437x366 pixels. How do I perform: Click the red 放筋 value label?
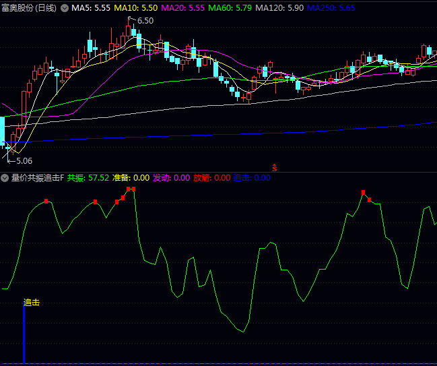click(212, 178)
